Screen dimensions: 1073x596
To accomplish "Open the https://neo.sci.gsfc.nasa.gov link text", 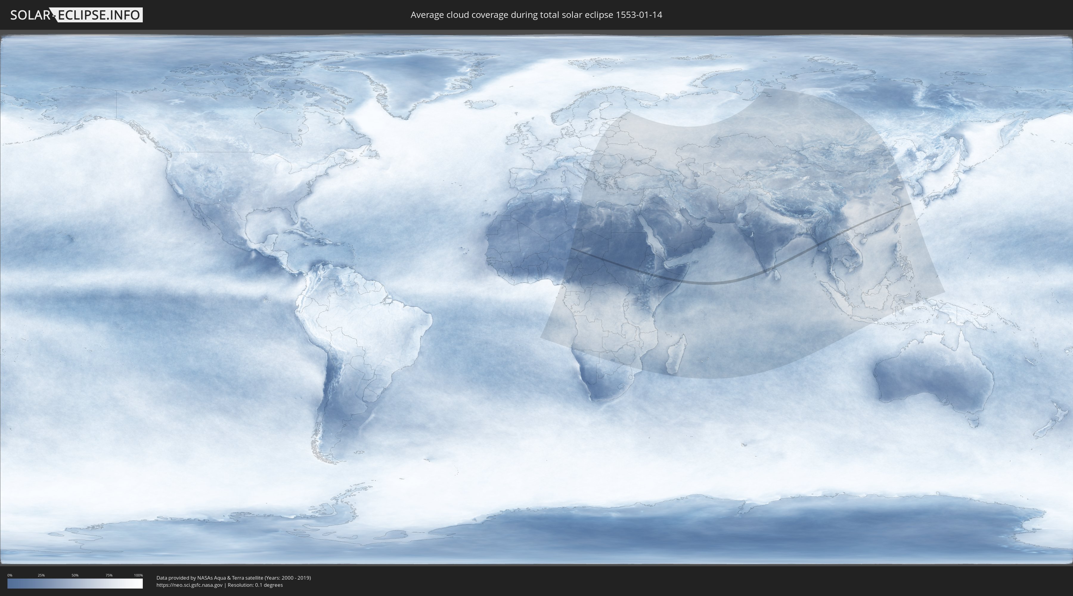I will pyautogui.click(x=190, y=585).
